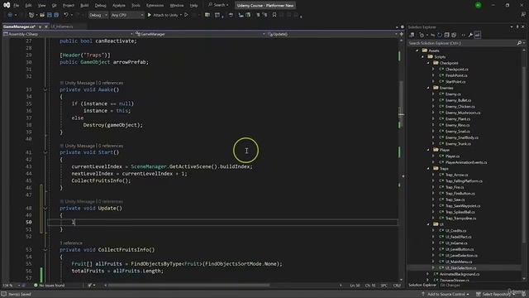The image size is (529, 298).
Task: Click Solution Explorer search magnifier icon
Action: pos(519,43)
